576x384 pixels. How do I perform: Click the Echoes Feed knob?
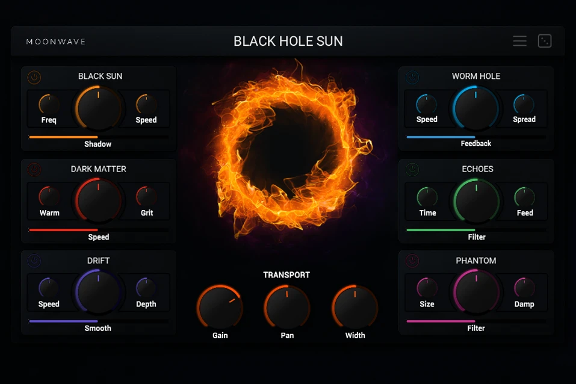(525, 197)
